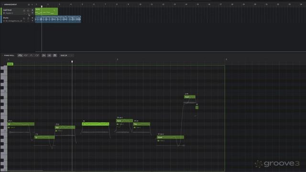Click the Drums track second control icon

pos(28,19)
